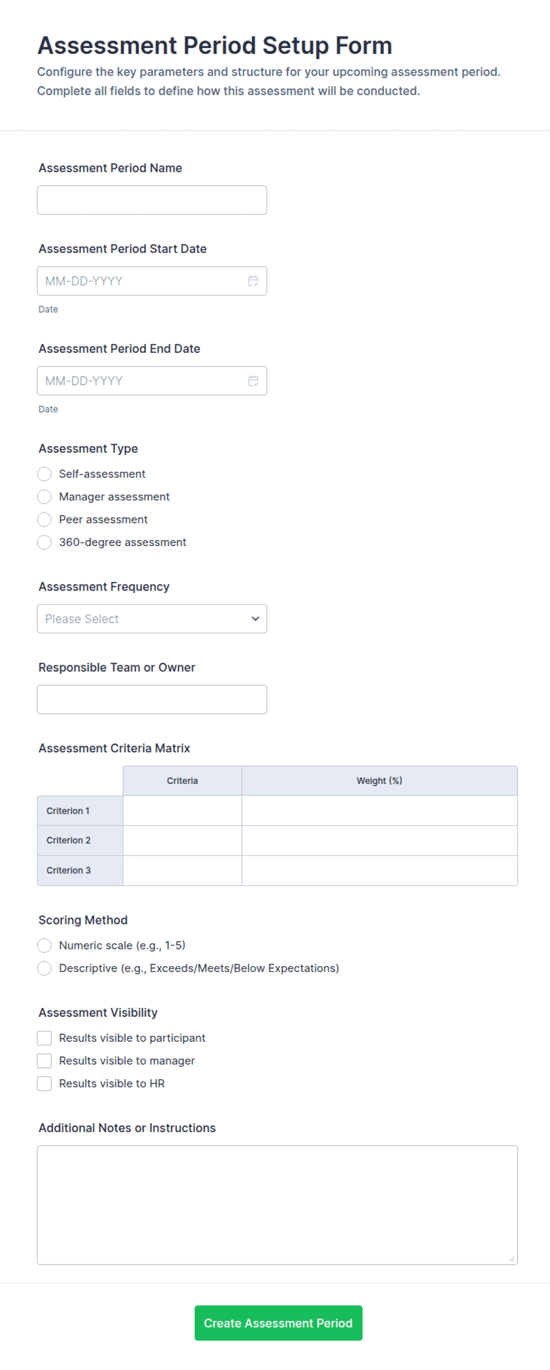Expand the Assessment Frequency dropdown
The height and width of the screenshot is (1370, 550).
[x=152, y=618]
